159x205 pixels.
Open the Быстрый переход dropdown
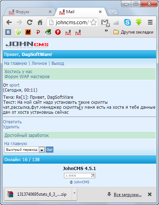25,150
